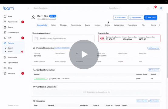Open the JG user avatar menu

point(161,8)
